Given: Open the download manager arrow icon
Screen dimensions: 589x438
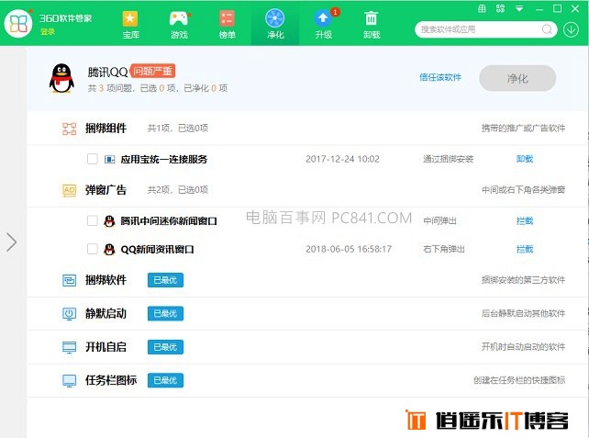Looking at the screenshot, I should (571, 29).
